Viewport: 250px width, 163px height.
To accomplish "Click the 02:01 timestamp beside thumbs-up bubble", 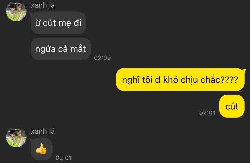I will click(64, 158).
